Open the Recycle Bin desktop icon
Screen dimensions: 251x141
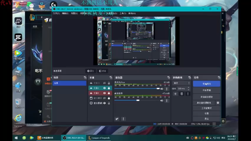[18, 103]
